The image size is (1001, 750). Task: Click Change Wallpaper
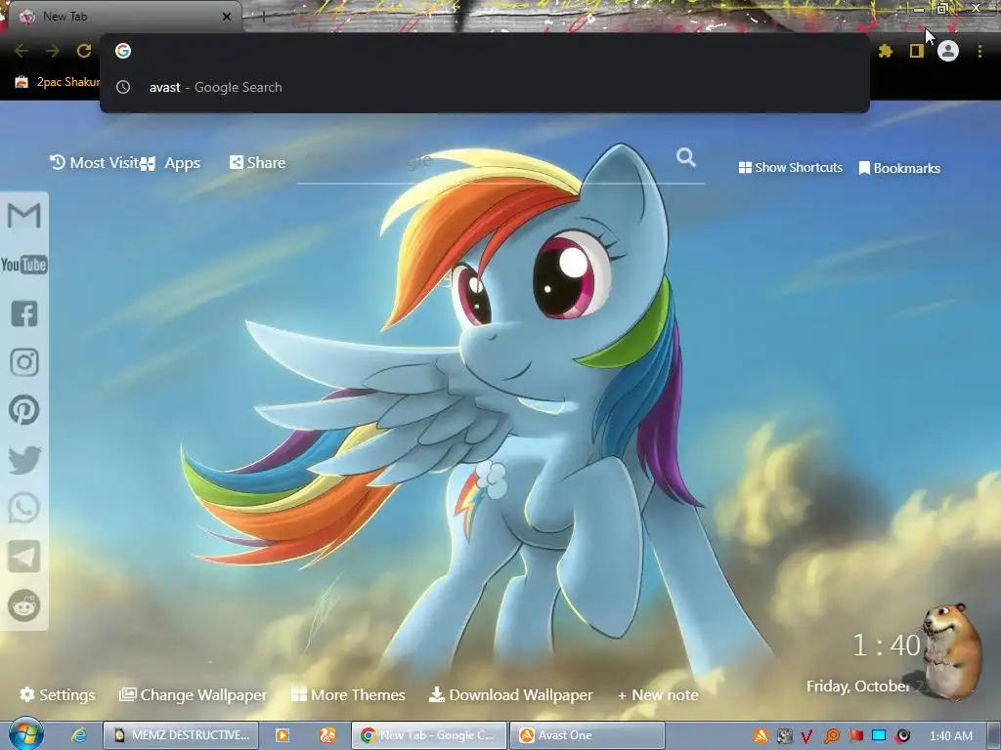click(194, 695)
